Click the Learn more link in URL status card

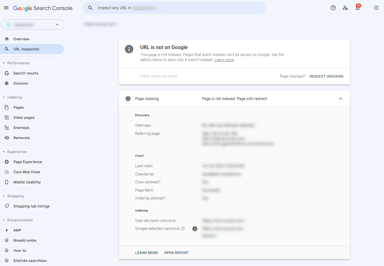224,60
